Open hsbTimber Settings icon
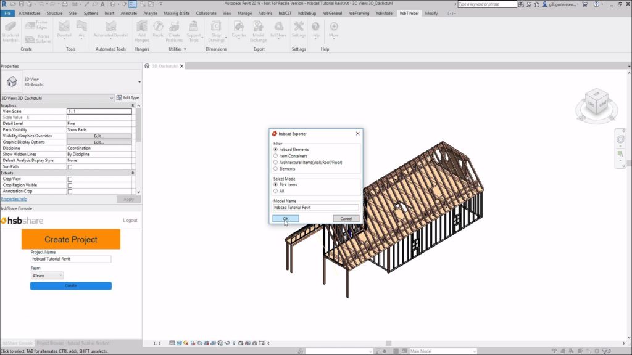 click(x=299, y=30)
